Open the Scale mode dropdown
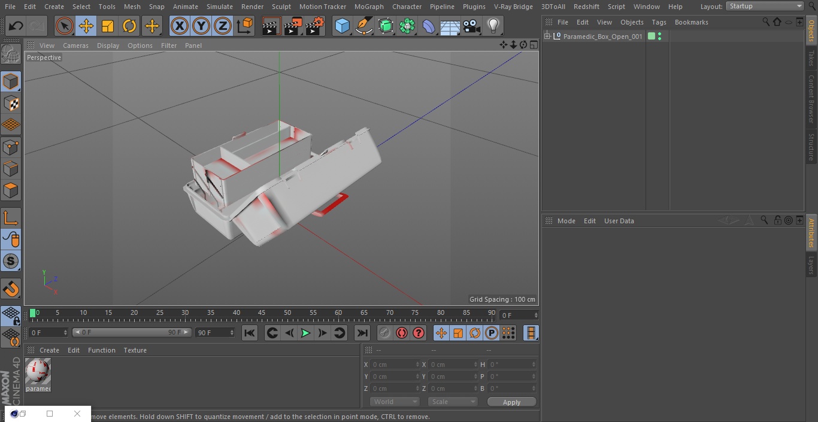The image size is (818, 422). click(x=453, y=402)
